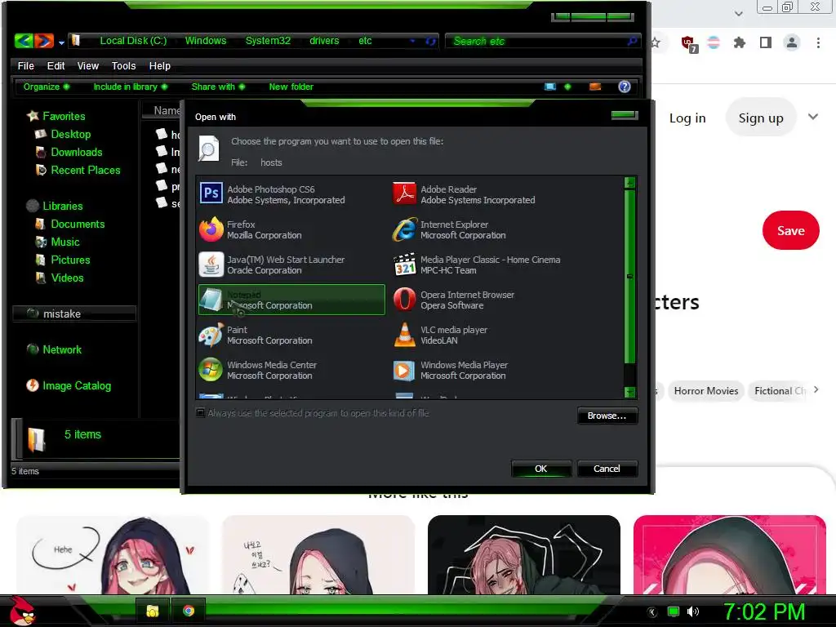Click Browse... button
Screen dimensions: 836x627
(607, 416)
